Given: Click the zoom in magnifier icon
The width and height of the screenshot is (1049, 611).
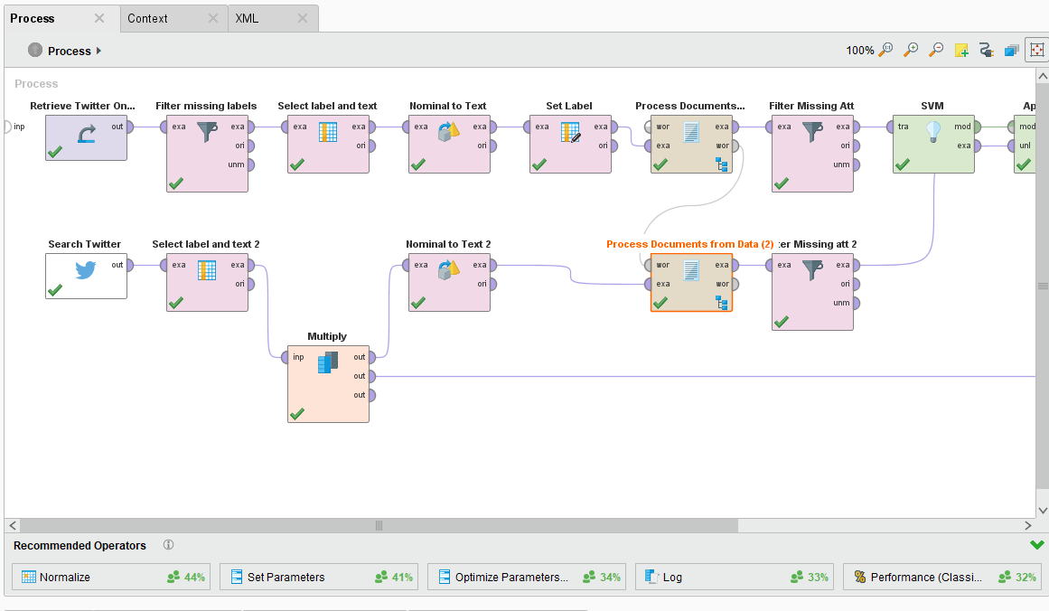Looking at the screenshot, I should [x=911, y=50].
